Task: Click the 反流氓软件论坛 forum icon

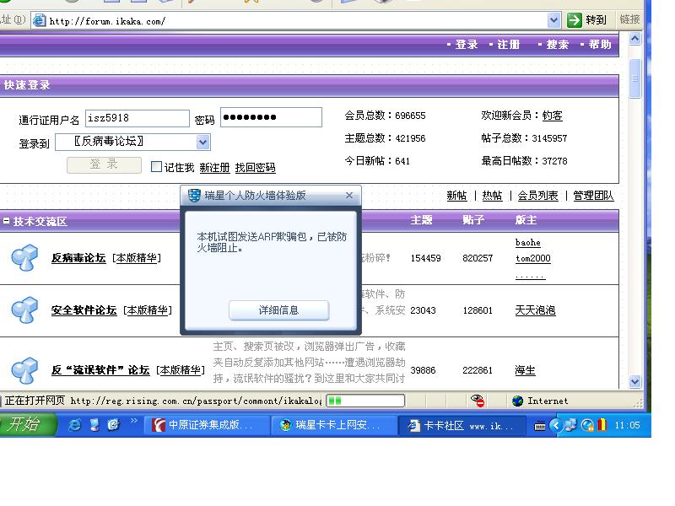Action: [24, 370]
